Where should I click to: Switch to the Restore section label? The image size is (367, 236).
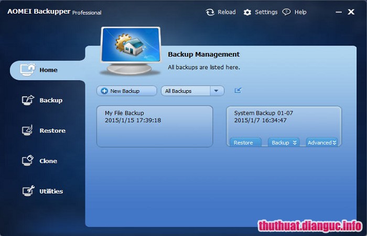[52, 131]
